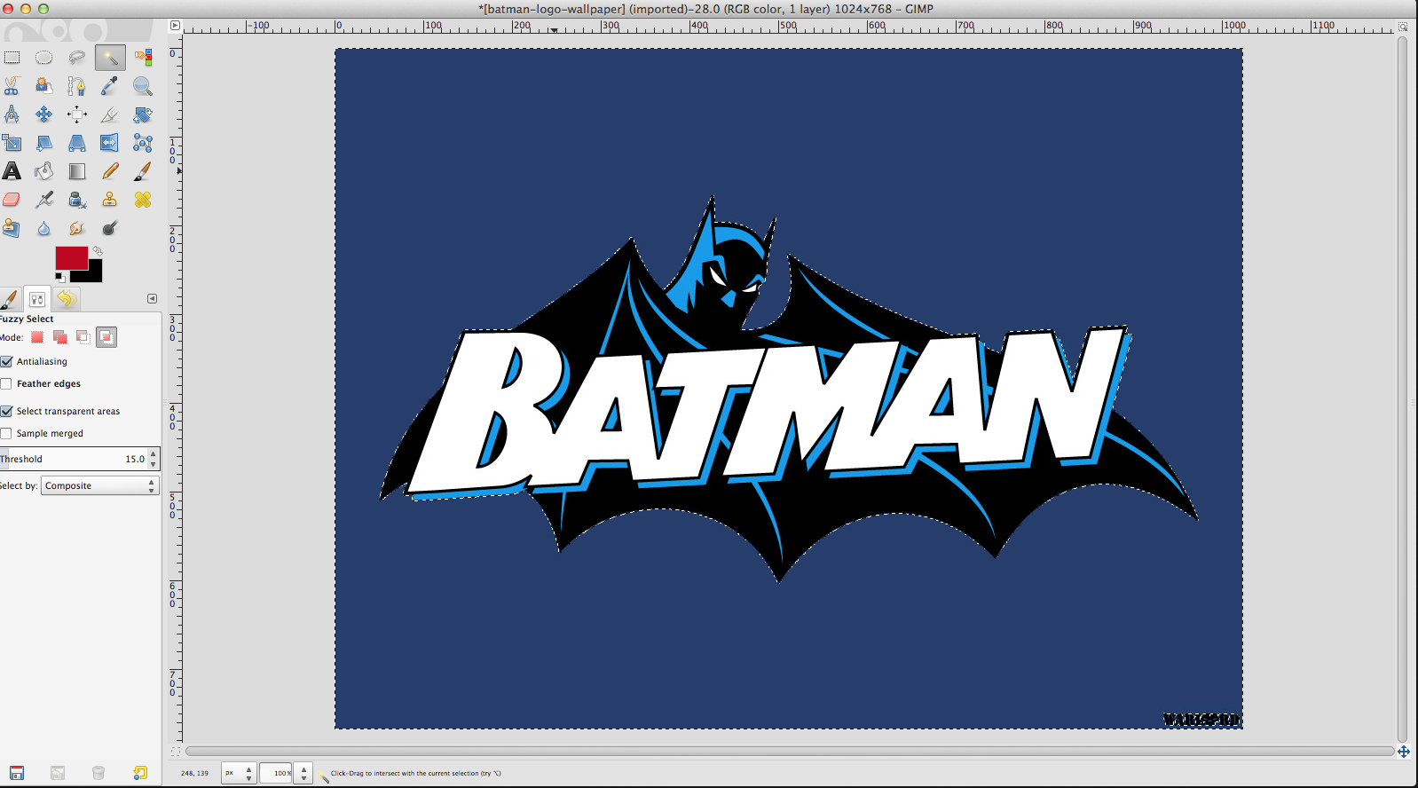Select the Perspective tool
The image size is (1418, 788).
pos(77,143)
